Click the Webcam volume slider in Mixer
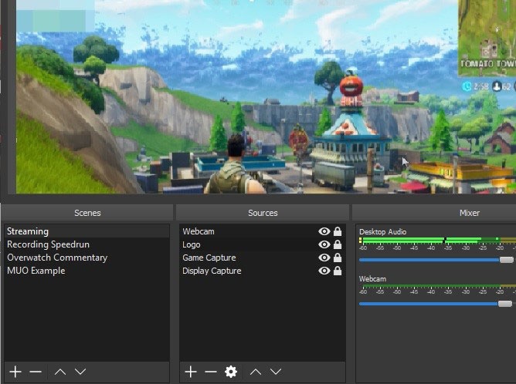 (436, 304)
